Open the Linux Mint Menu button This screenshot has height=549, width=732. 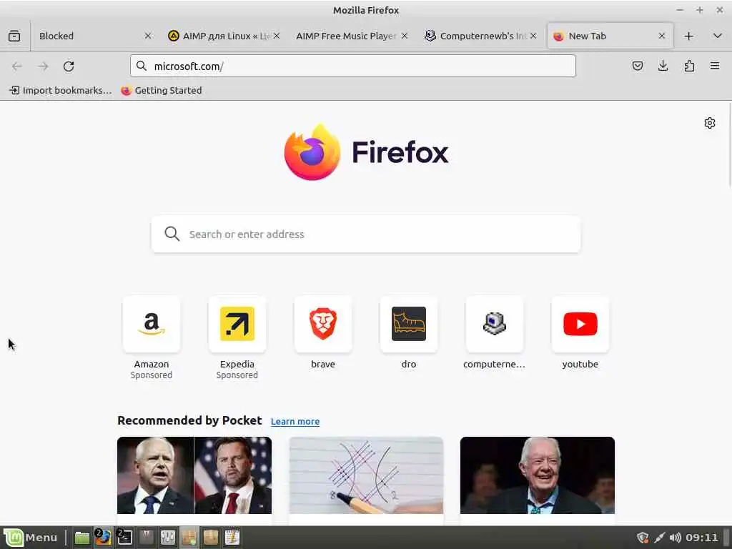click(31, 538)
